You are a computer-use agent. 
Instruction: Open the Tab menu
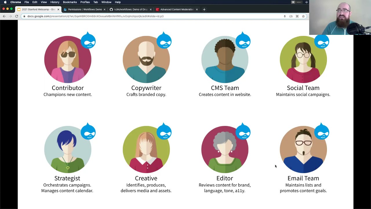pos(95,2)
